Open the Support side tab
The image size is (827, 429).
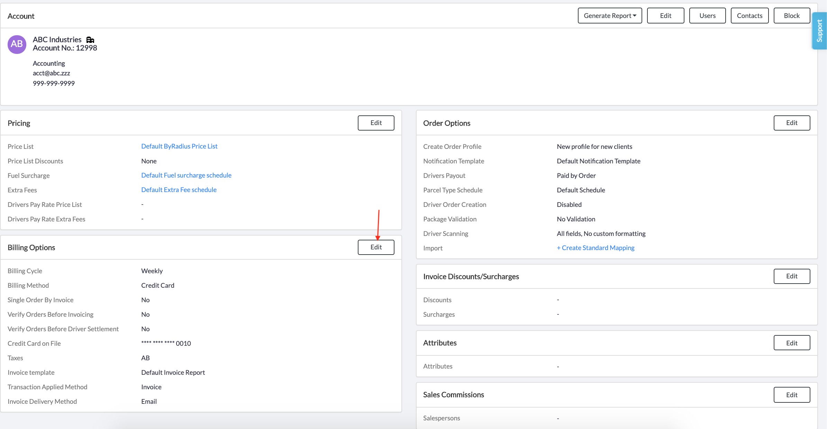pos(819,31)
